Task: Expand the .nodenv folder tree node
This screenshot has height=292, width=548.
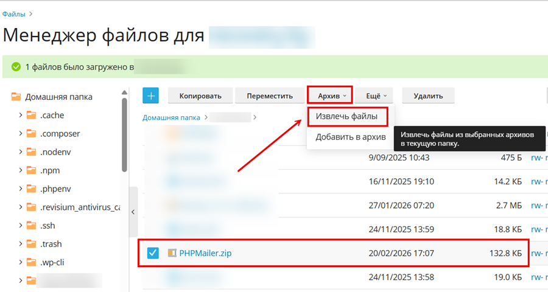Action: [21, 152]
